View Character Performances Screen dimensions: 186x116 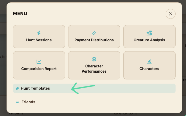94,69
